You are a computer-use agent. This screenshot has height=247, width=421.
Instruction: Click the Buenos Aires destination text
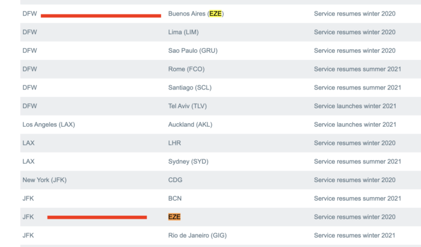[186, 13]
